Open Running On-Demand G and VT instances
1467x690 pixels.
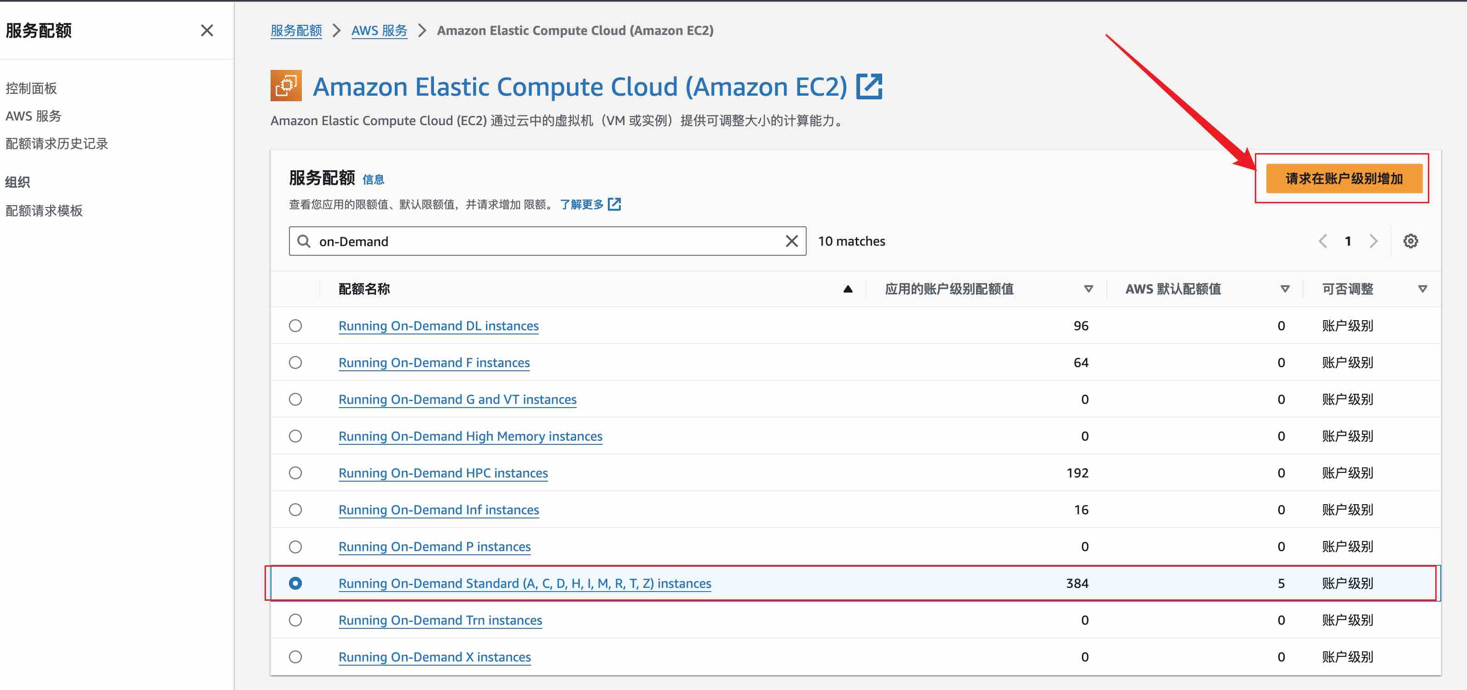[x=457, y=400]
